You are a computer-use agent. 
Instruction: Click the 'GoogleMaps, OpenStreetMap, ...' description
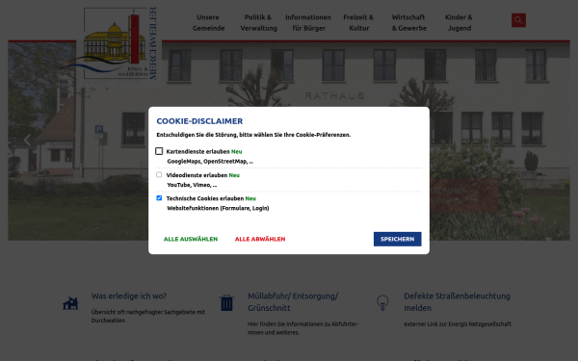coord(210,162)
